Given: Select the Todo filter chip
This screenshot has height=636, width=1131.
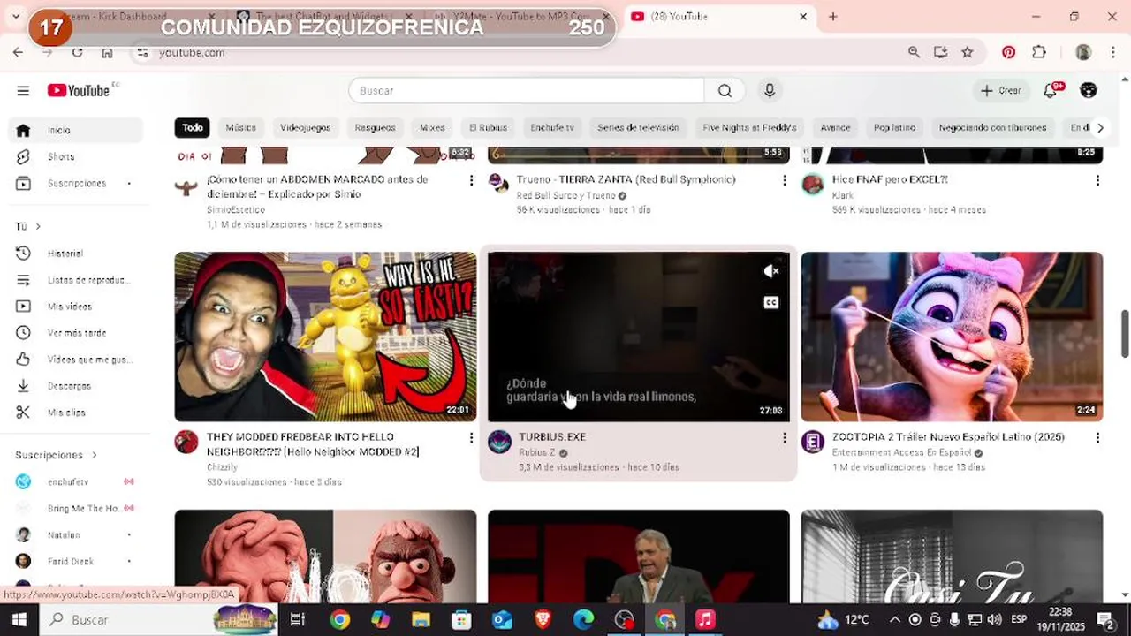Looking at the screenshot, I should click(193, 128).
